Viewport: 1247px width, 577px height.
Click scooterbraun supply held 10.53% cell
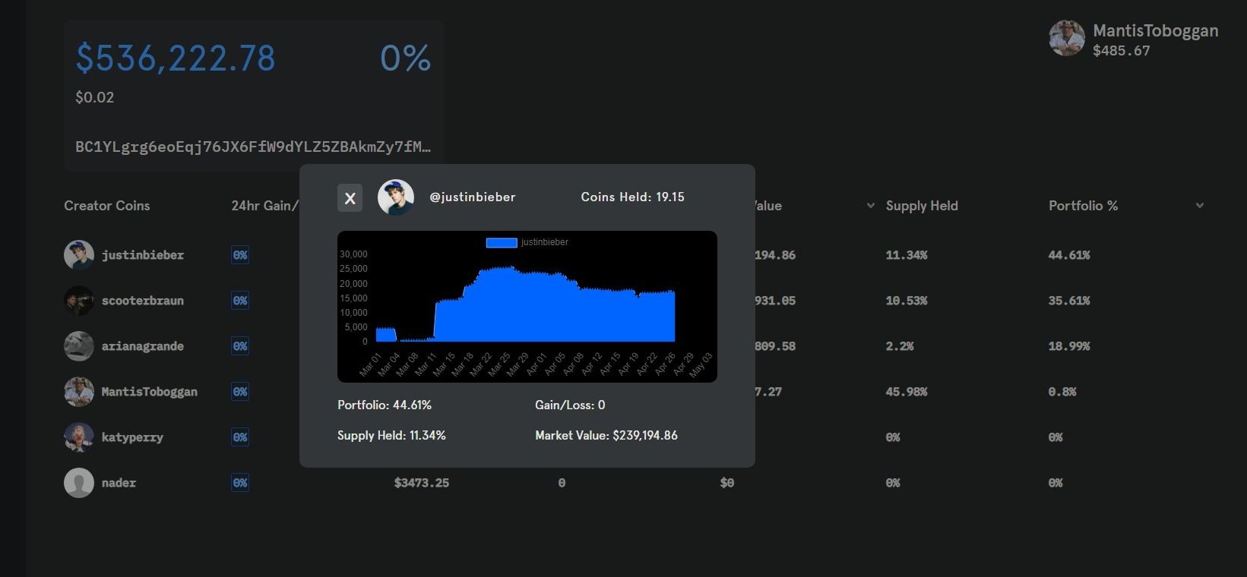(907, 301)
